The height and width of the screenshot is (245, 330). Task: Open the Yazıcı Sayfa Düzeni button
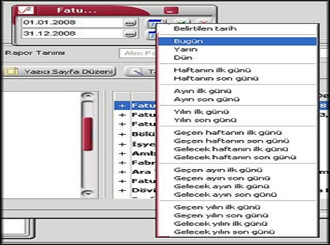[x=60, y=71]
